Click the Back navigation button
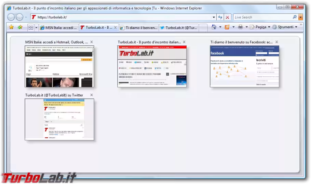Viewport: 311px width, 184px height. tap(11, 17)
